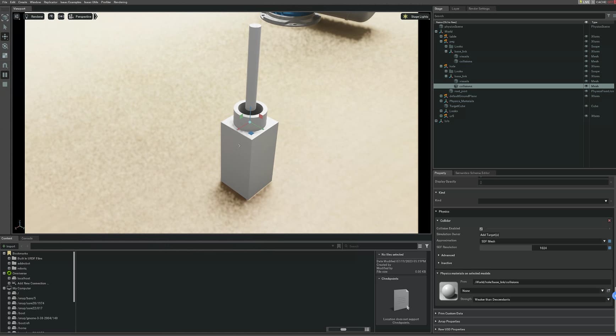
Task: Open the Isaac Examples menu
Action: point(71,2)
